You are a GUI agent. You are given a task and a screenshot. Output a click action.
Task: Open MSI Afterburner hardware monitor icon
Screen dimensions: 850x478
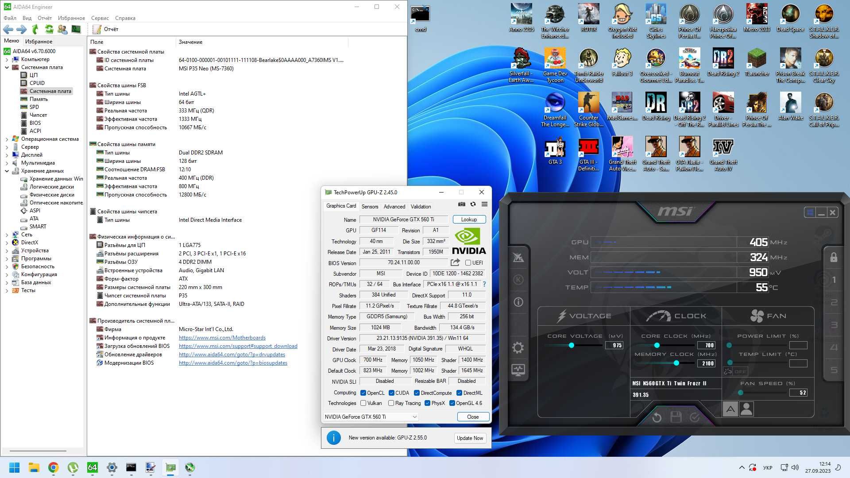point(518,370)
